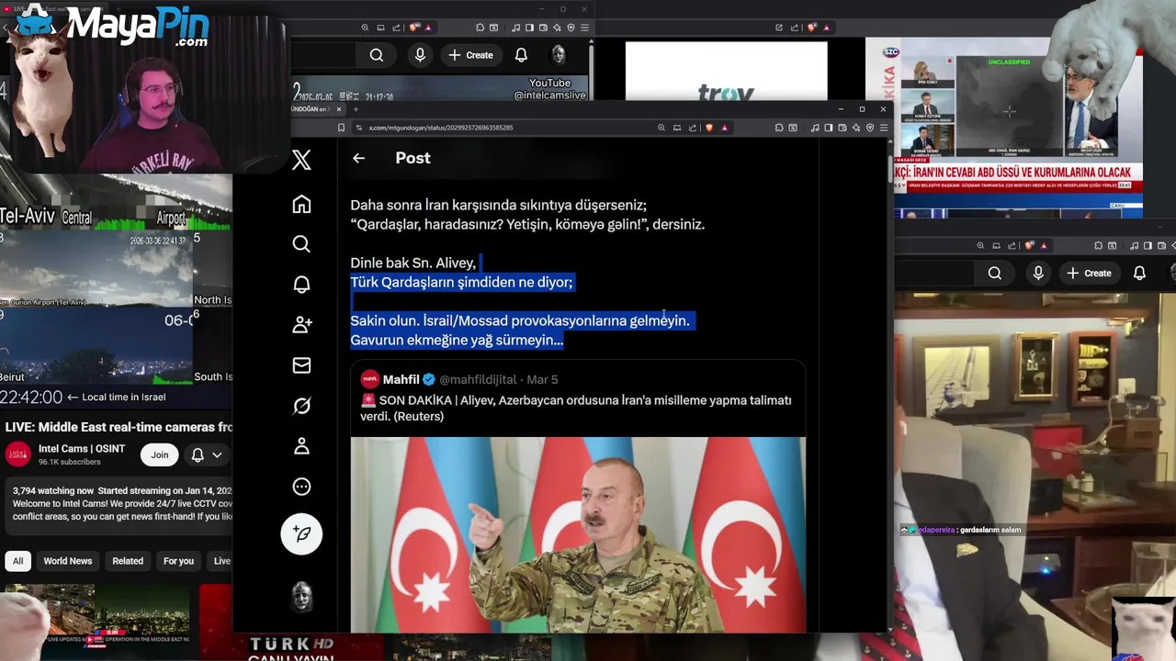Click search icon in right YouTube window
1176x661 pixels.
[x=995, y=273]
